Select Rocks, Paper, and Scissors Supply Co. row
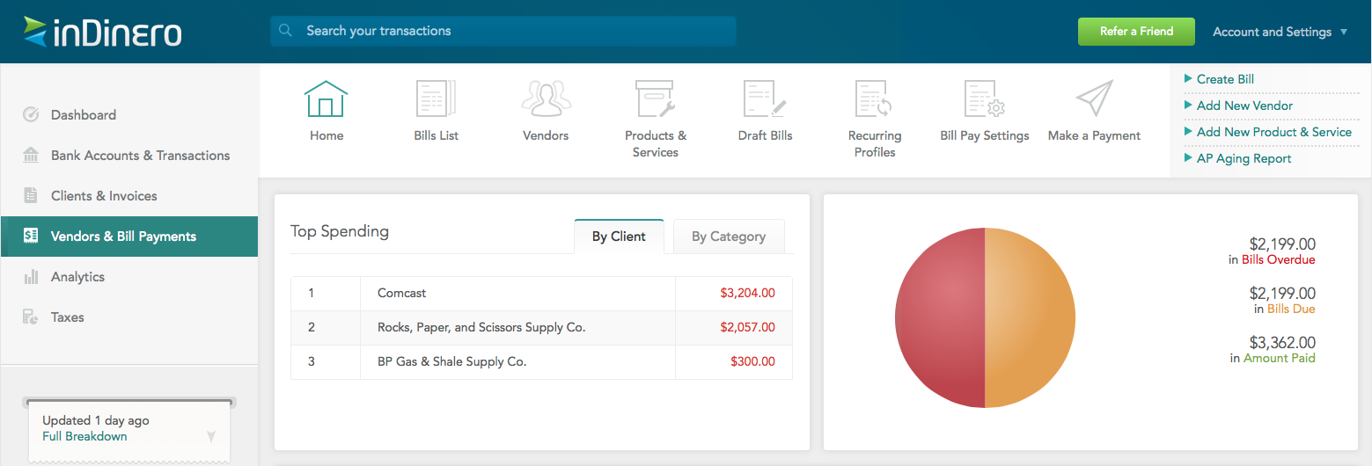1372x466 pixels. 541,327
